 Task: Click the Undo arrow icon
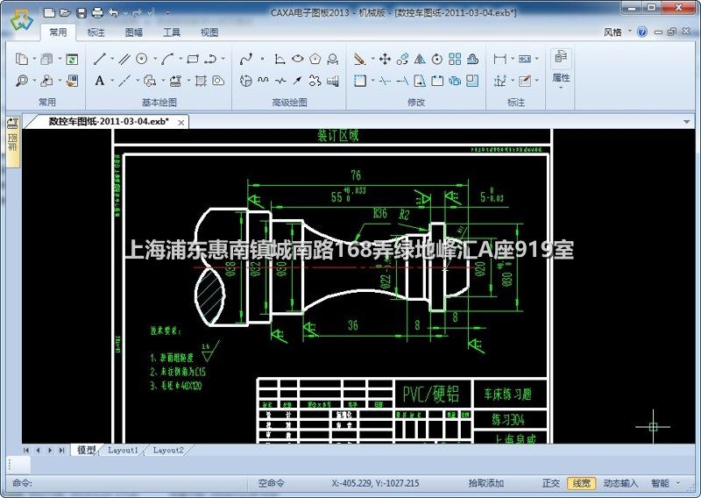(x=114, y=13)
